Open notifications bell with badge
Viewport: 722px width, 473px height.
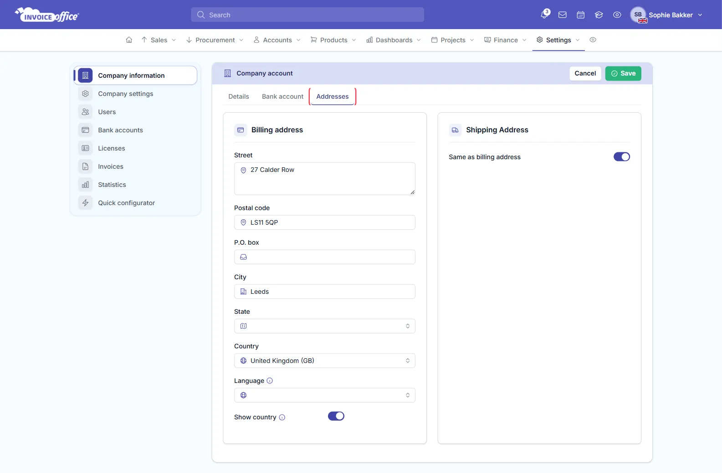pyautogui.click(x=545, y=14)
